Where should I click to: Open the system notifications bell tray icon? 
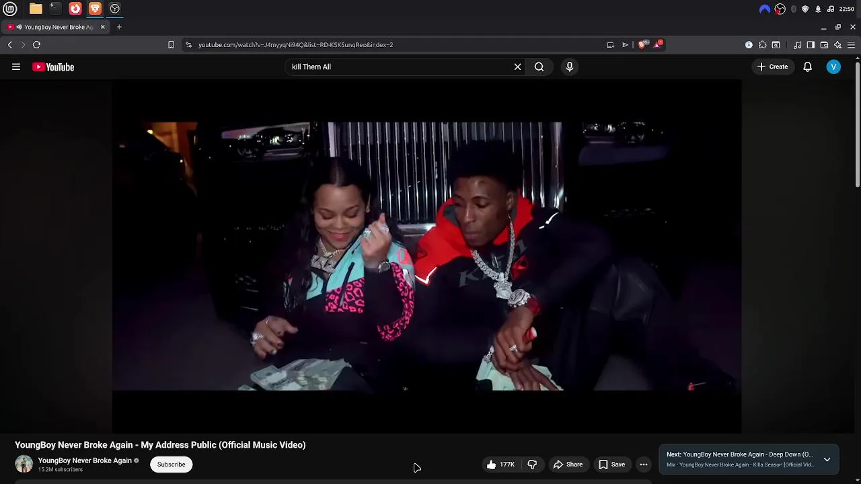(x=818, y=9)
